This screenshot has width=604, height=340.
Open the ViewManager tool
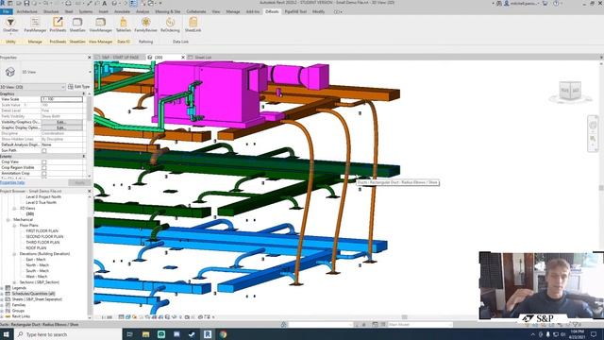(101, 25)
